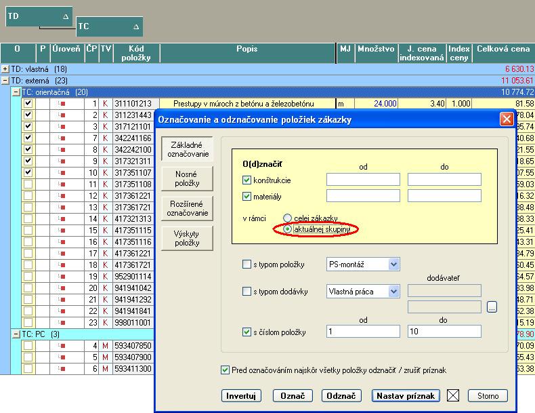Click the level icon in row 593411300
The height and width of the screenshot is (413, 535).
62,369
